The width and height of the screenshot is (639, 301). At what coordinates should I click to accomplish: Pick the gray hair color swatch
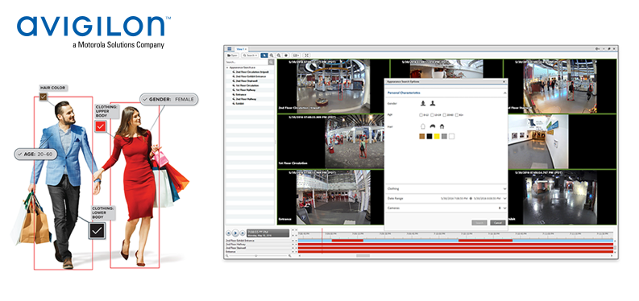coord(444,136)
